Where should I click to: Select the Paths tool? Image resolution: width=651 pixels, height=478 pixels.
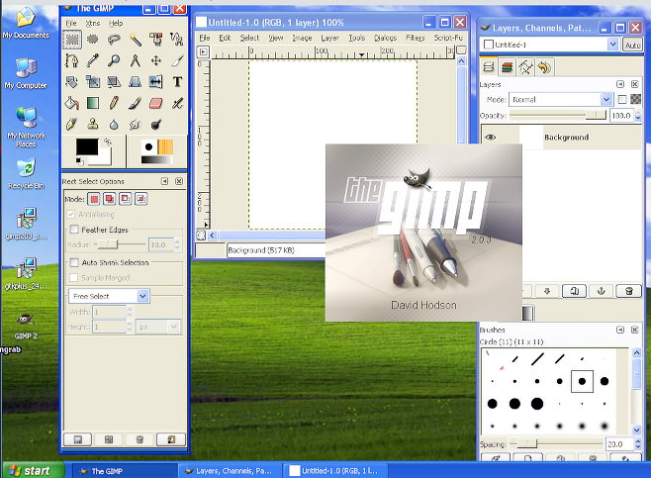tap(72, 60)
